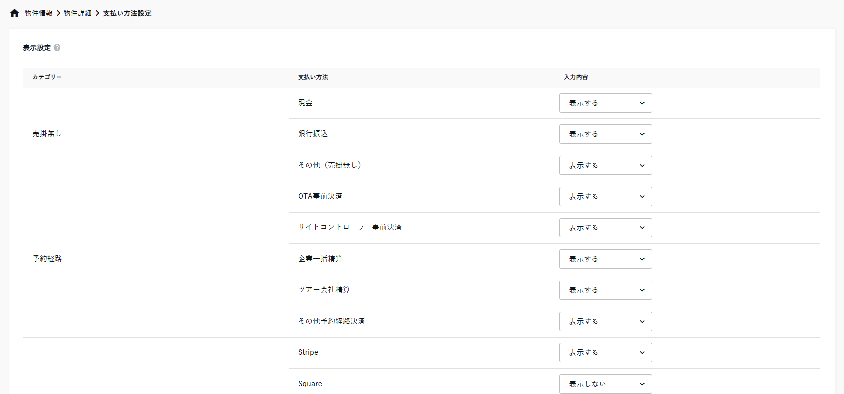Viewport: 844px width, 394px height.
Task: Go to 物件情報 breadcrumb link
Action: click(39, 13)
